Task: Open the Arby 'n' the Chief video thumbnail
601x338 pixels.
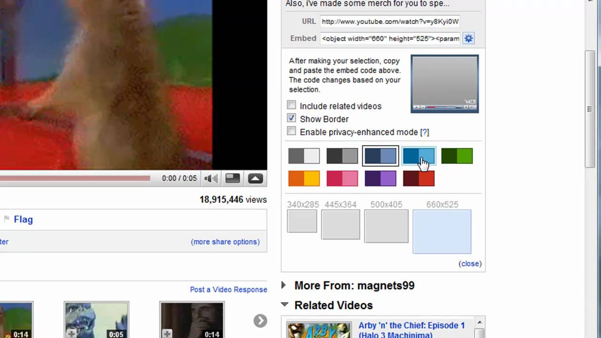Action: (x=319, y=330)
